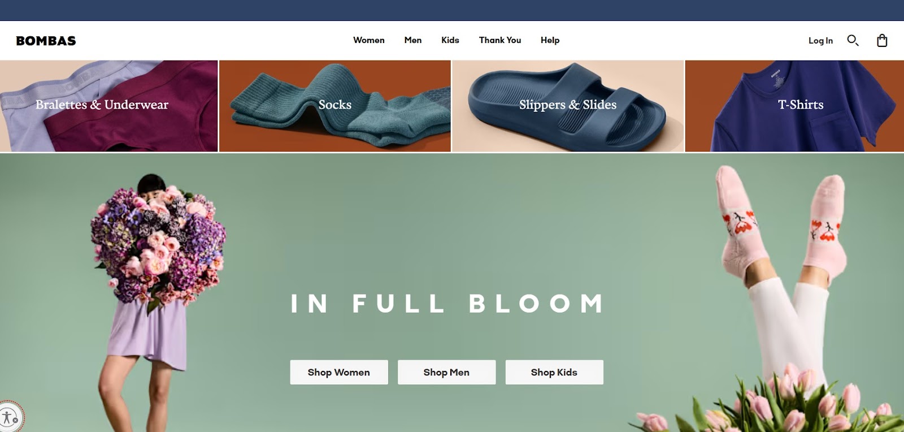
Task: Open the shopping bag icon
Action: [x=882, y=40]
